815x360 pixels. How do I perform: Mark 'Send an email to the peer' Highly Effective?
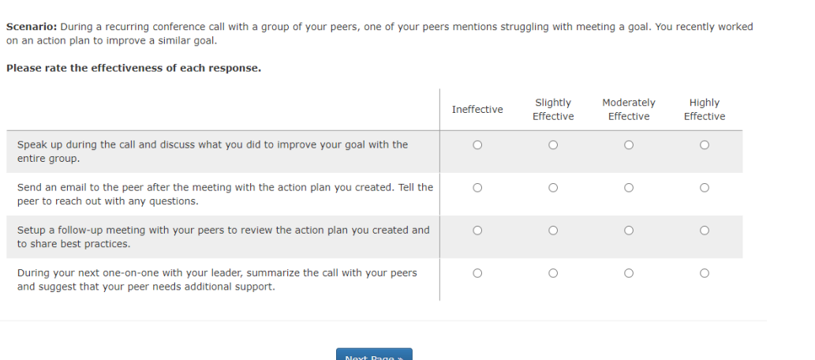[x=705, y=188]
